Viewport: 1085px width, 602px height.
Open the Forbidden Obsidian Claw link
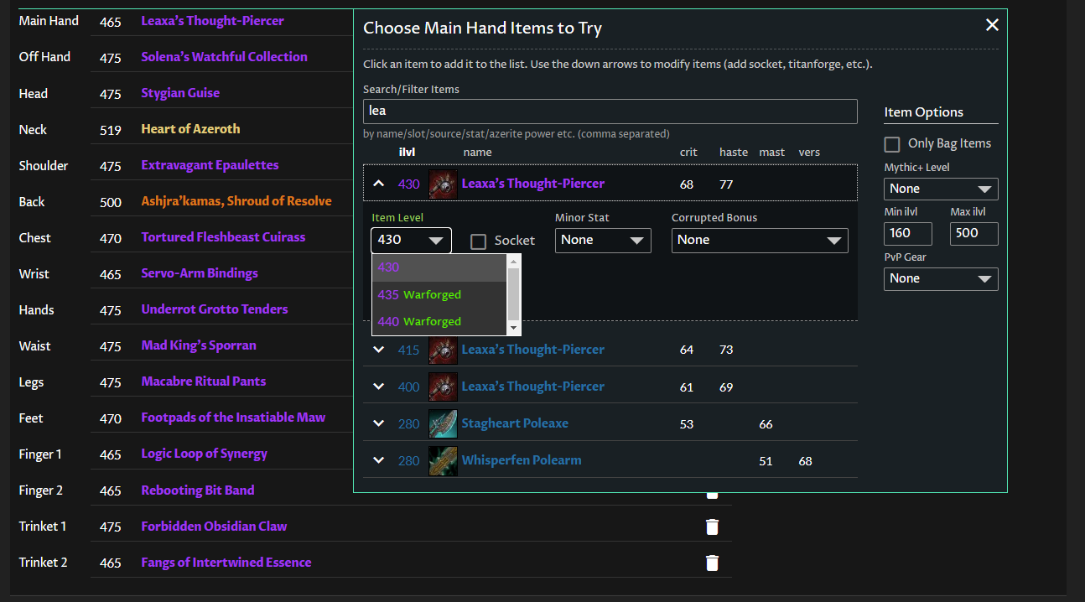click(x=214, y=527)
